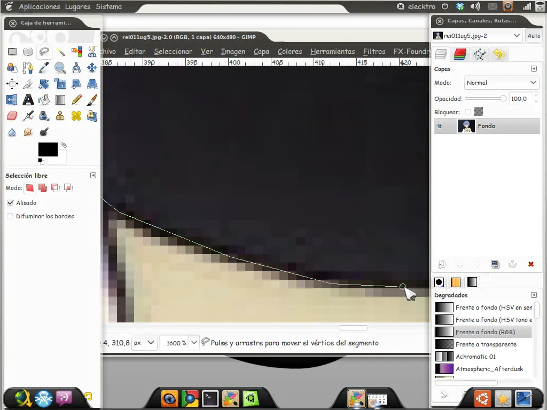
Task: Open Aplicaciones in the system panel
Action: 39,6
